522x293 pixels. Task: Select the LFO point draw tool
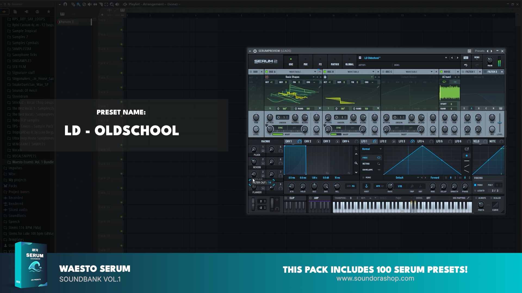[467, 156]
